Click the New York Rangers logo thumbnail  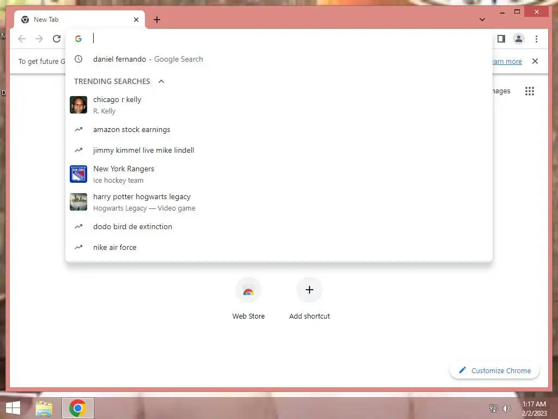pyautogui.click(x=78, y=174)
